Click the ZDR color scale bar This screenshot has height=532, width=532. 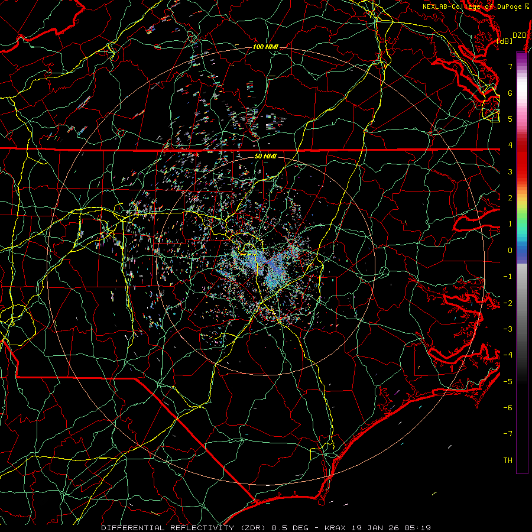(522, 262)
